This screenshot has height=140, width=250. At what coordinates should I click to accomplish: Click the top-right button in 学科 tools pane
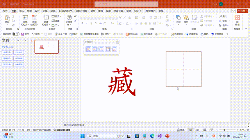tap(19, 52)
